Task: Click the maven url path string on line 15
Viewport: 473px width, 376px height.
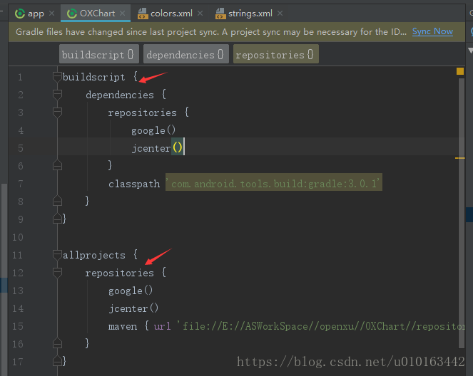Action: [321, 326]
